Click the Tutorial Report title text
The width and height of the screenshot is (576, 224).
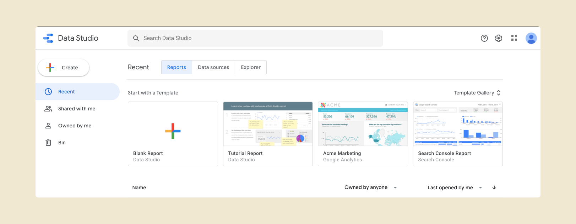point(245,153)
